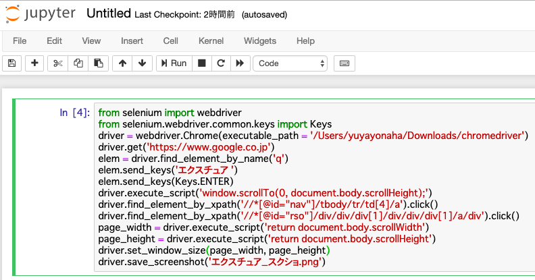Save notebook with the floppy disk icon
535x280 pixels.
click(x=12, y=63)
